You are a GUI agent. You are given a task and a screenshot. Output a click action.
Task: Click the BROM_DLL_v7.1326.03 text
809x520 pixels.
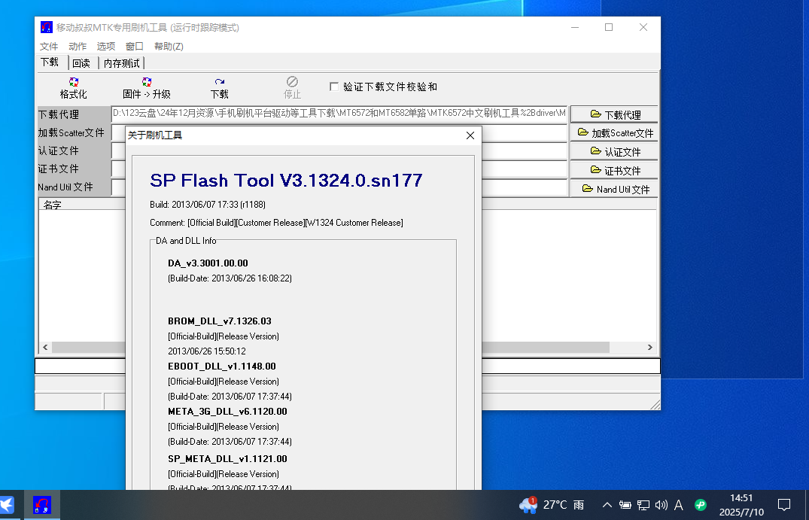click(220, 321)
